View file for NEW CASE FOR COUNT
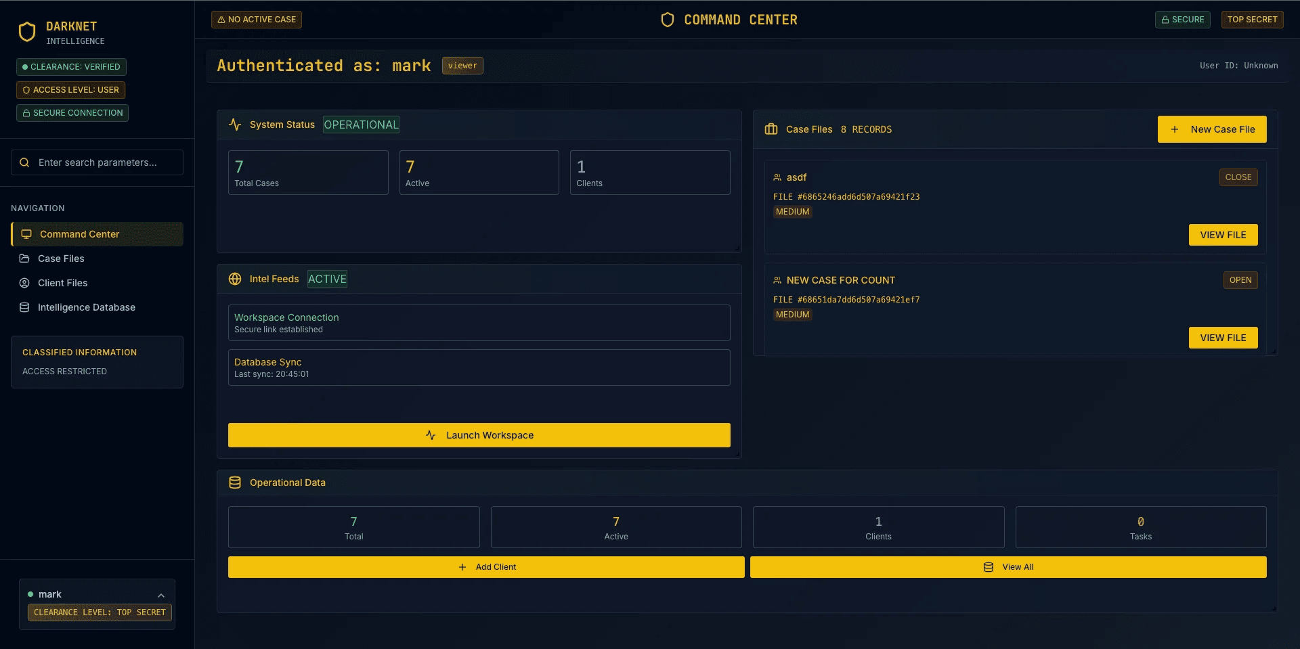The height and width of the screenshot is (649, 1300). click(x=1223, y=338)
